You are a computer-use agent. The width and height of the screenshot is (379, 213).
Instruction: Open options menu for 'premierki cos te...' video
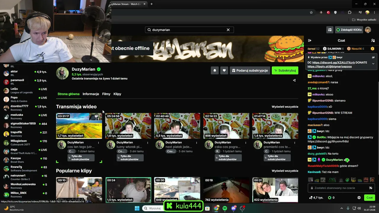pos(295,143)
